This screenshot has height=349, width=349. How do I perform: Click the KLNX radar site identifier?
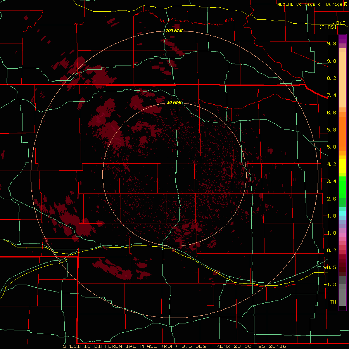(x=224, y=346)
